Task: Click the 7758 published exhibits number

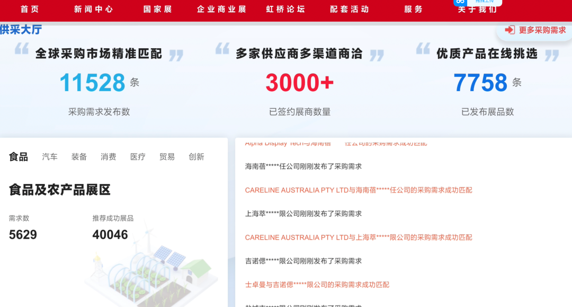Action: tap(480, 83)
